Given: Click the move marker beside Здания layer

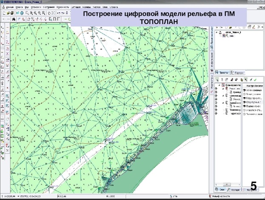Looking at the screenshot, I should pyautogui.click(x=216, y=103).
